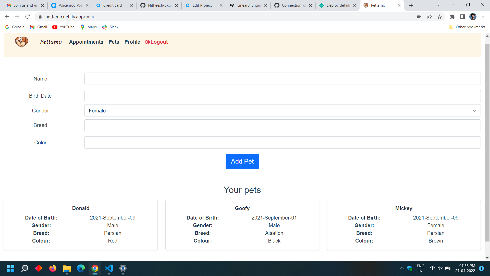Image resolution: width=490 pixels, height=276 pixels.
Task: Switch to the Deploy details tab
Action: [x=337, y=5]
